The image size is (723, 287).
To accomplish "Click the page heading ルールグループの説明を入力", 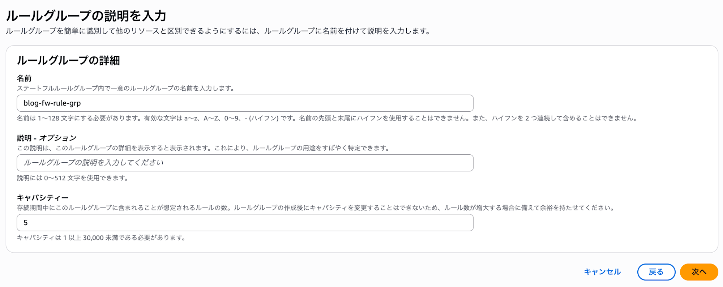I will 86,16.
